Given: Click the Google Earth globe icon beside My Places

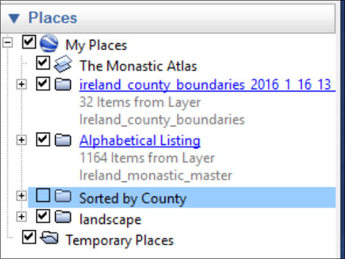Looking at the screenshot, I should click(49, 43).
